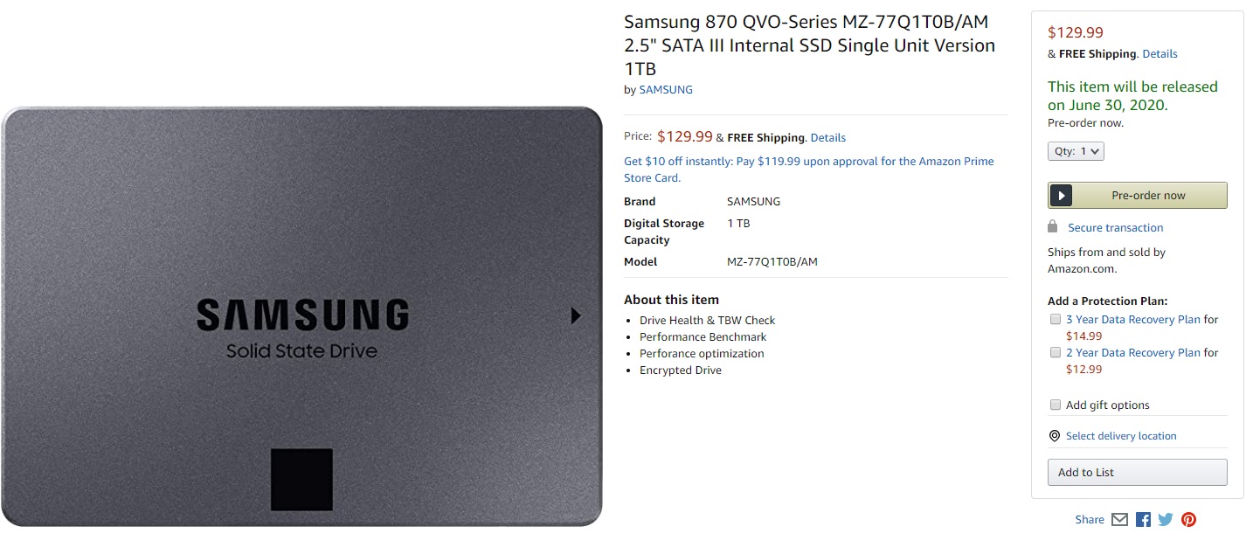Viewport: 1253px width, 554px height.
Task: Click the play arrow on Pre-order button
Action: (1061, 196)
